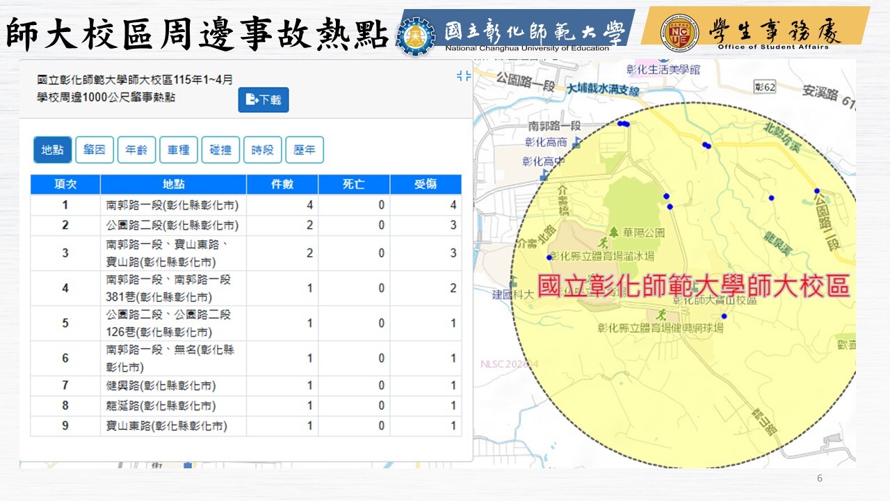Open the 年齡 tab

pyautogui.click(x=136, y=150)
